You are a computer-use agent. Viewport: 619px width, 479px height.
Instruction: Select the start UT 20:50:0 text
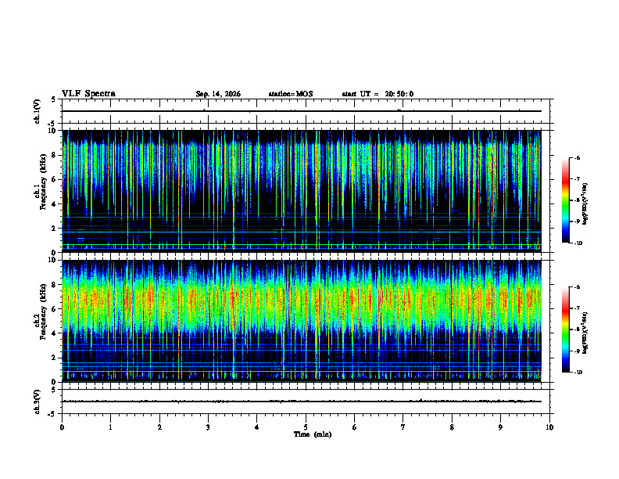click(x=377, y=94)
